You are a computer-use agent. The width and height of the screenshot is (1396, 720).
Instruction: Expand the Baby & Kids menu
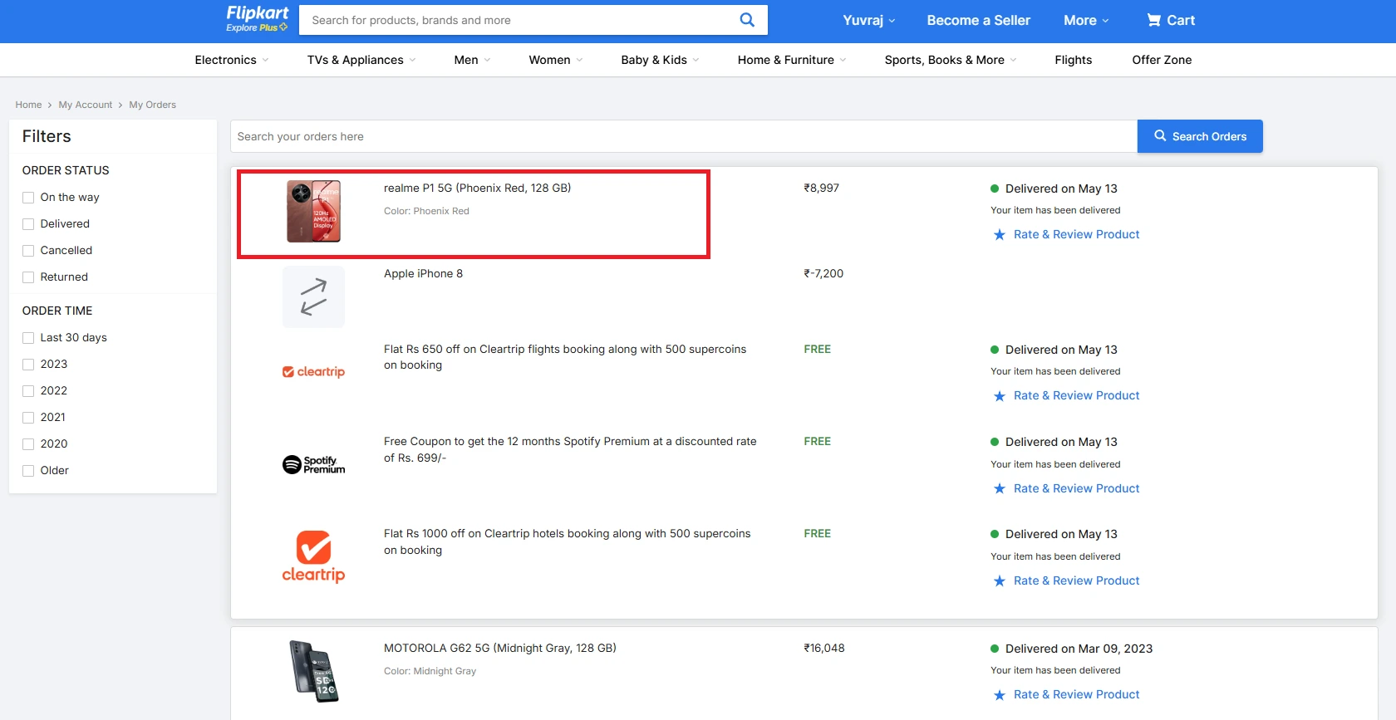(x=660, y=60)
